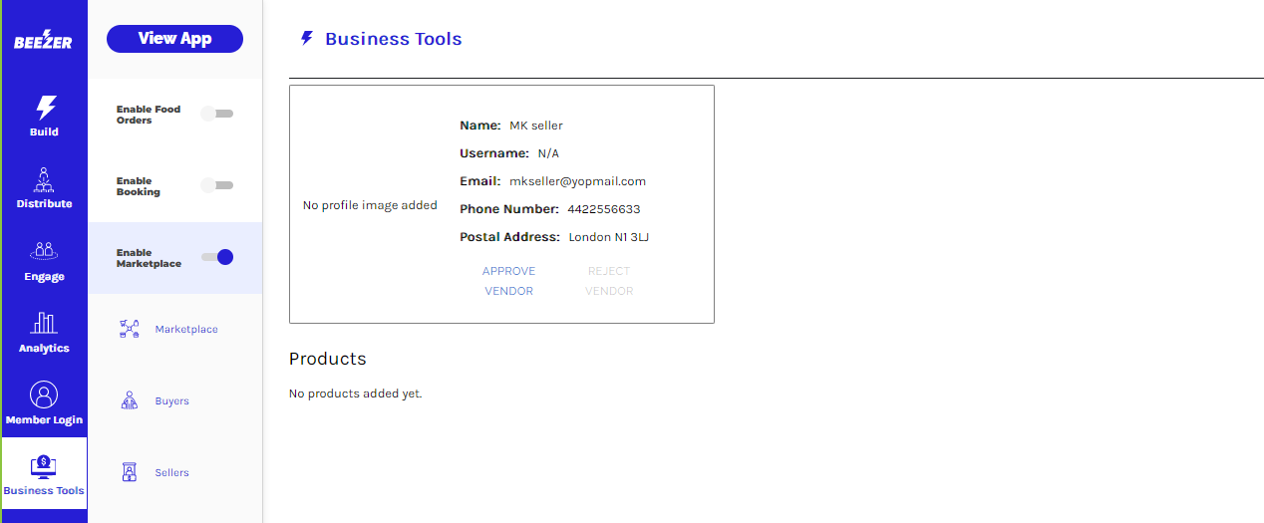Screen dimensions: 1264x523
Task: Turn on the Enable Booking switch
Action: coord(217,185)
